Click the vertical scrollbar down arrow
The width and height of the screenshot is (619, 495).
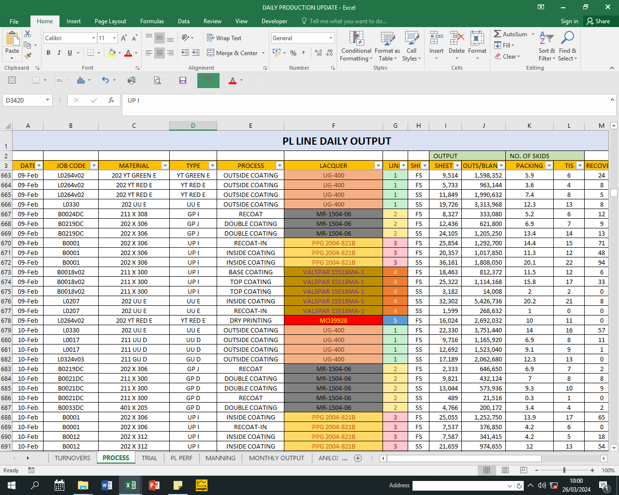tap(614, 448)
